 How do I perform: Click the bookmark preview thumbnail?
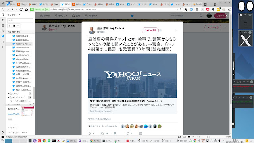coord(28,111)
